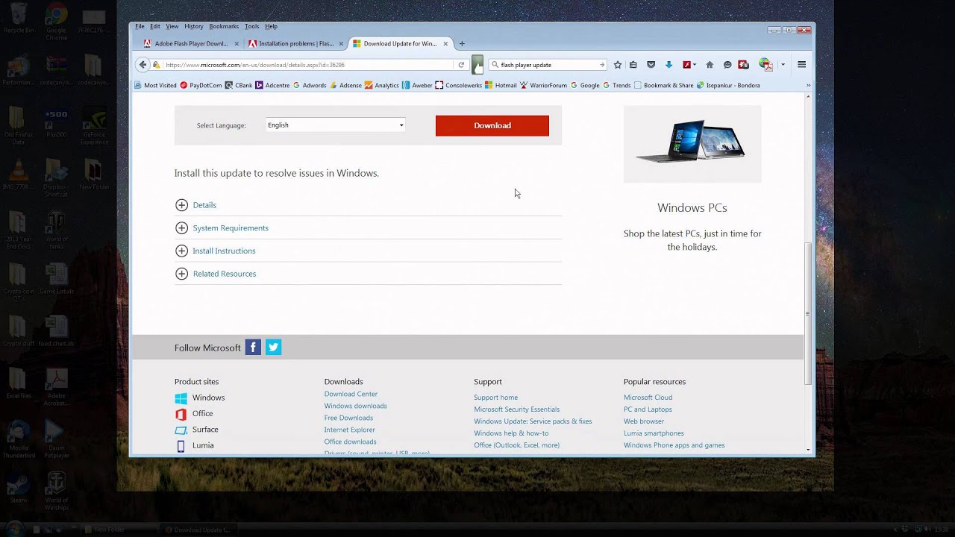Click the Recycle Bin desktop icon
The image size is (955, 537).
(18, 18)
